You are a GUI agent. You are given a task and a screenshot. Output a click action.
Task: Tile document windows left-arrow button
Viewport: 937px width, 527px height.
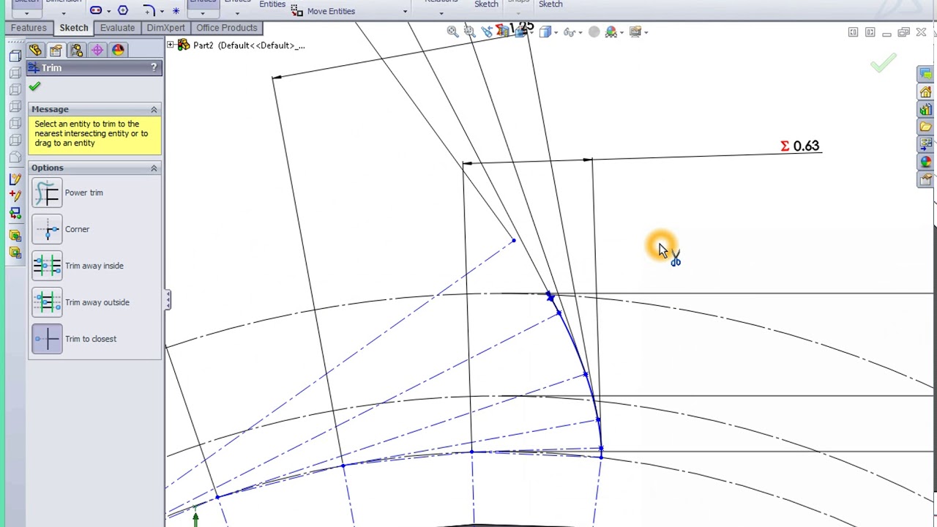[x=854, y=32]
